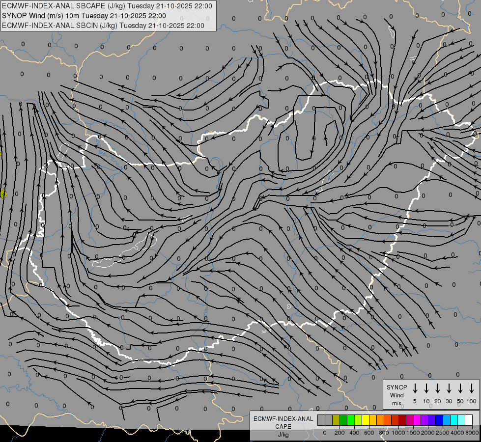Click the '100' speed label in wind legend
Screen dimensions: 481x442
click(472, 401)
